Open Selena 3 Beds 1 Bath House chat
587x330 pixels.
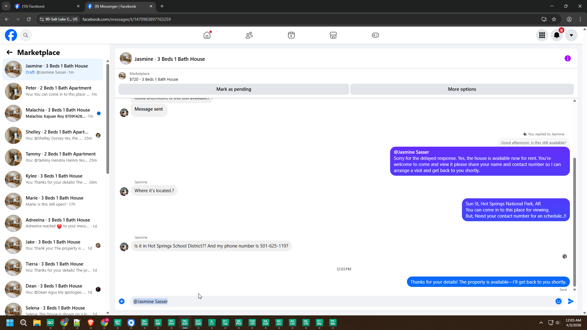tap(53, 308)
